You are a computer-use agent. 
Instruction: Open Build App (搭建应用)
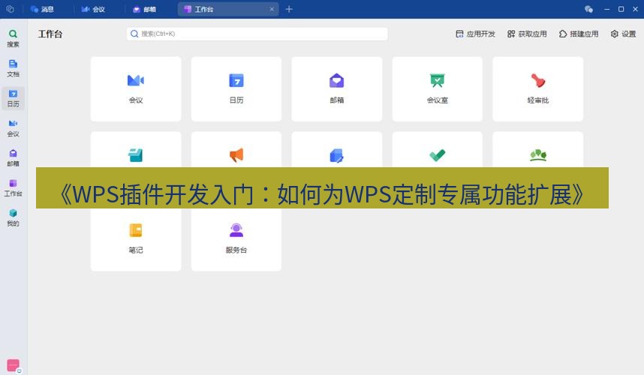579,34
